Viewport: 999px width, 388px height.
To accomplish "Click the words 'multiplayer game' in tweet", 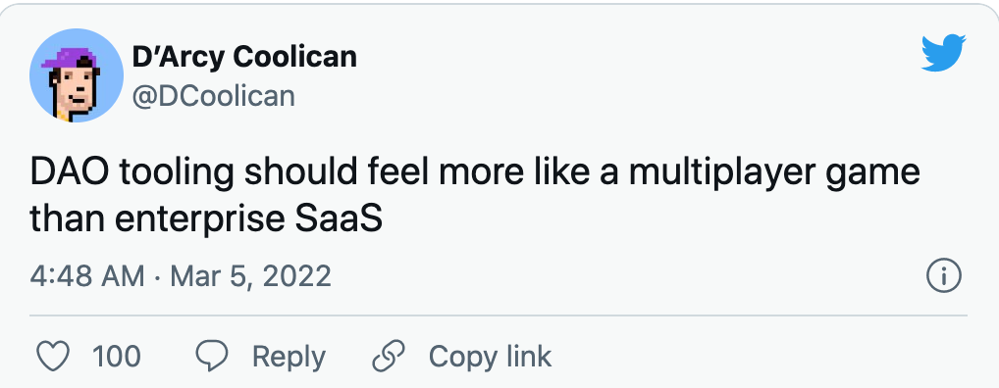I will point(774,174).
